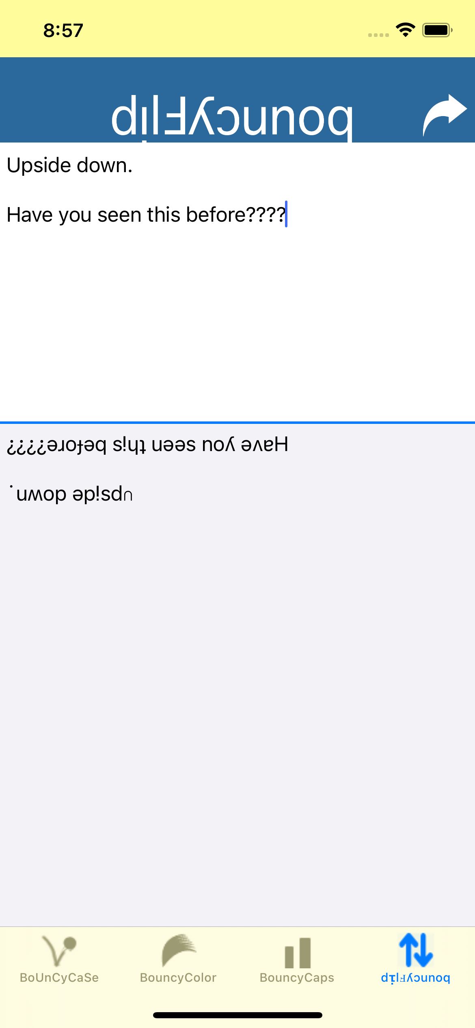Switch to the BoUnCyCaSe tab label
Screen dimensions: 475x1028
click(x=59, y=978)
